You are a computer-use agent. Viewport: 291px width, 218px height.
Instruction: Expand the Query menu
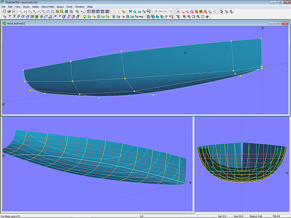(60, 7)
